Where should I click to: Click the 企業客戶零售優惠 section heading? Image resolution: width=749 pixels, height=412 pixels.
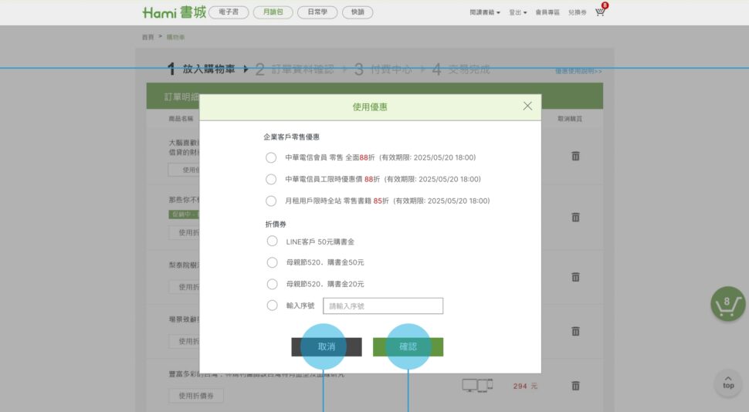[x=291, y=137]
